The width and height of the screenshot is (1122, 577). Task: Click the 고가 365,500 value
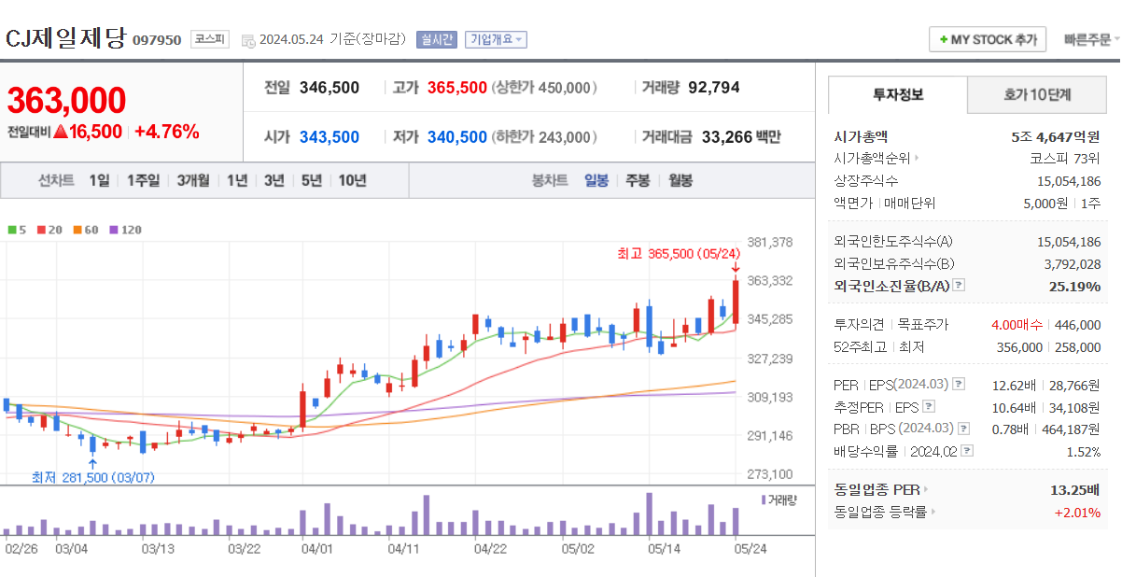(457, 87)
